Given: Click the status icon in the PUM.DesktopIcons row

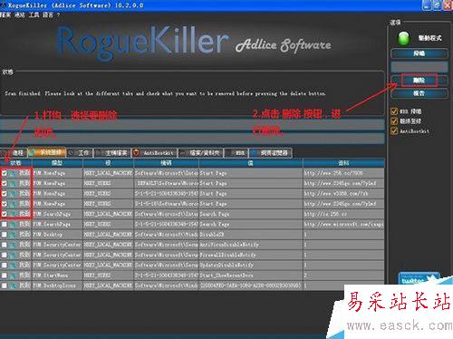Looking at the screenshot, I should (x=13, y=286).
